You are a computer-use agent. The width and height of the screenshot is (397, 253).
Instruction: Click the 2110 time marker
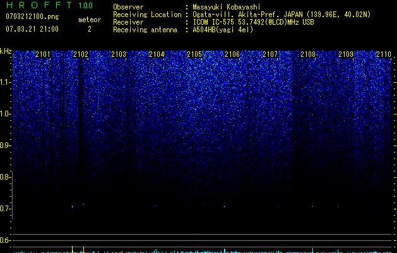(x=384, y=54)
